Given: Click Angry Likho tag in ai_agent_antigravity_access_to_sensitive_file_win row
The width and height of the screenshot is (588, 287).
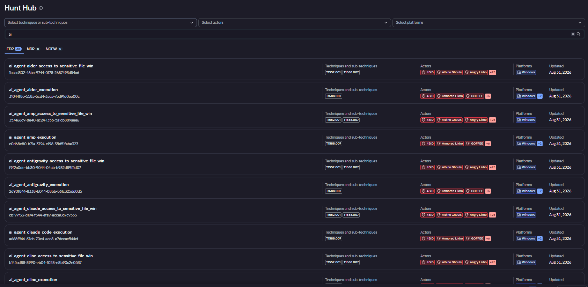Looking at the screenshot, I should pos(476,168).
